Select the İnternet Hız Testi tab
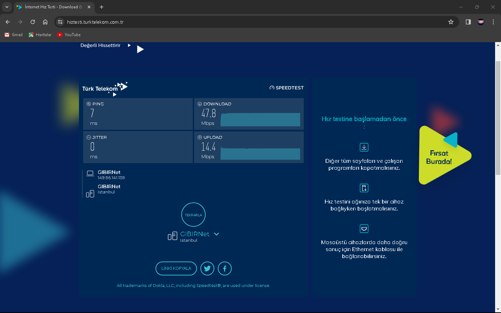Image resolution: width=501 pixels, height=313 pixels. coord(54,7)
